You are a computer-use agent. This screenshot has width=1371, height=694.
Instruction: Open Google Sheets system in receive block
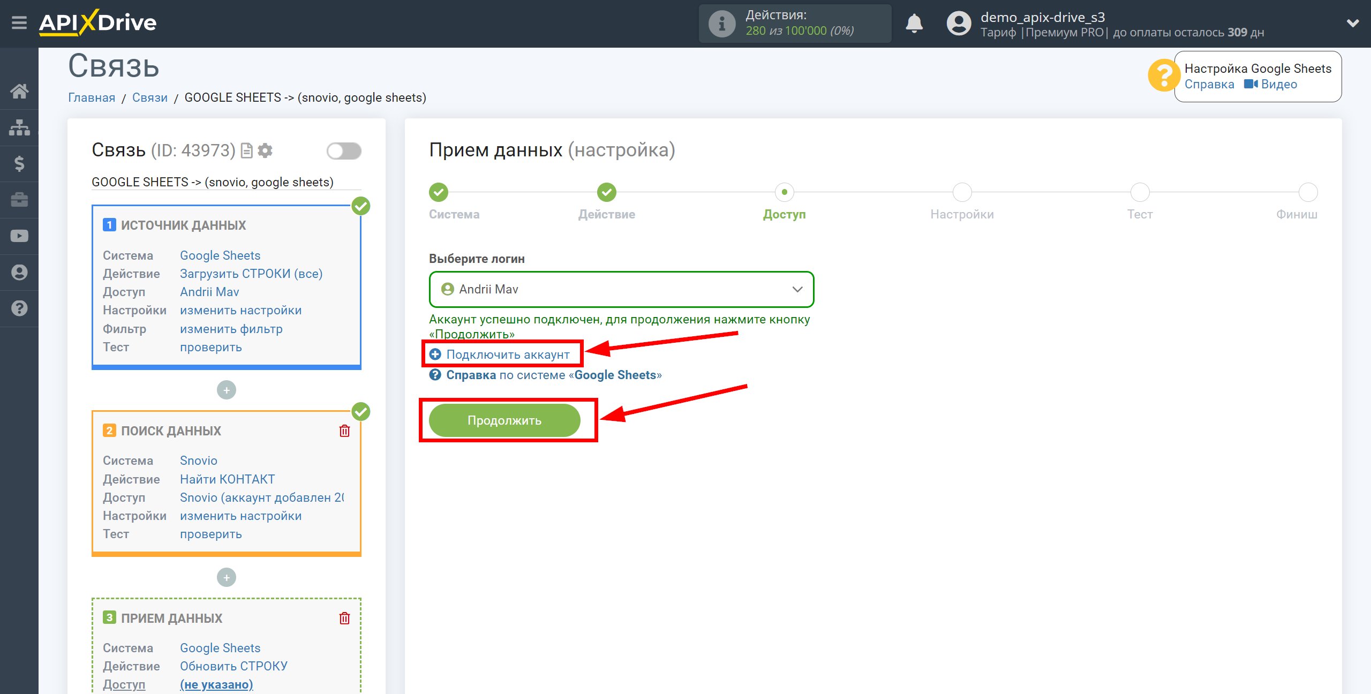[220, 648]
